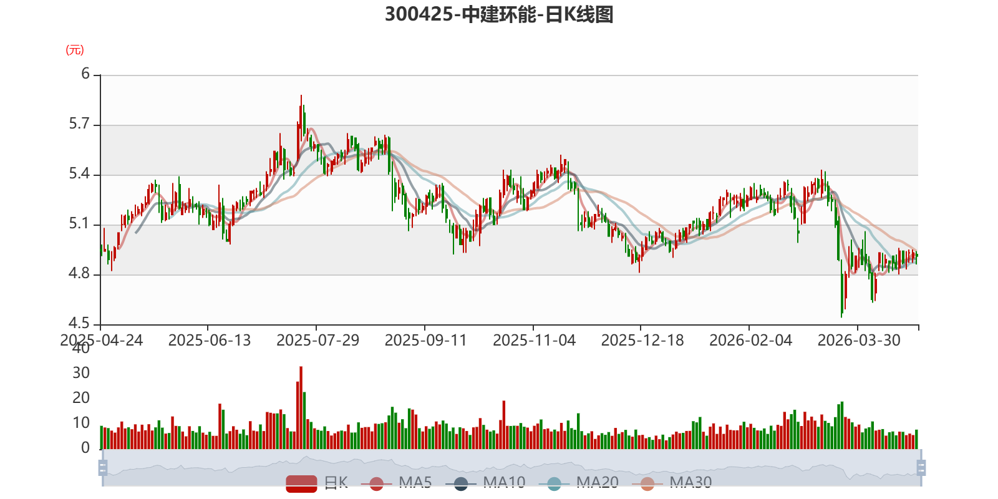Click the 5.7 price axis label
The height and width of the screenshot is (499, 998).
[x=79, y=124]
